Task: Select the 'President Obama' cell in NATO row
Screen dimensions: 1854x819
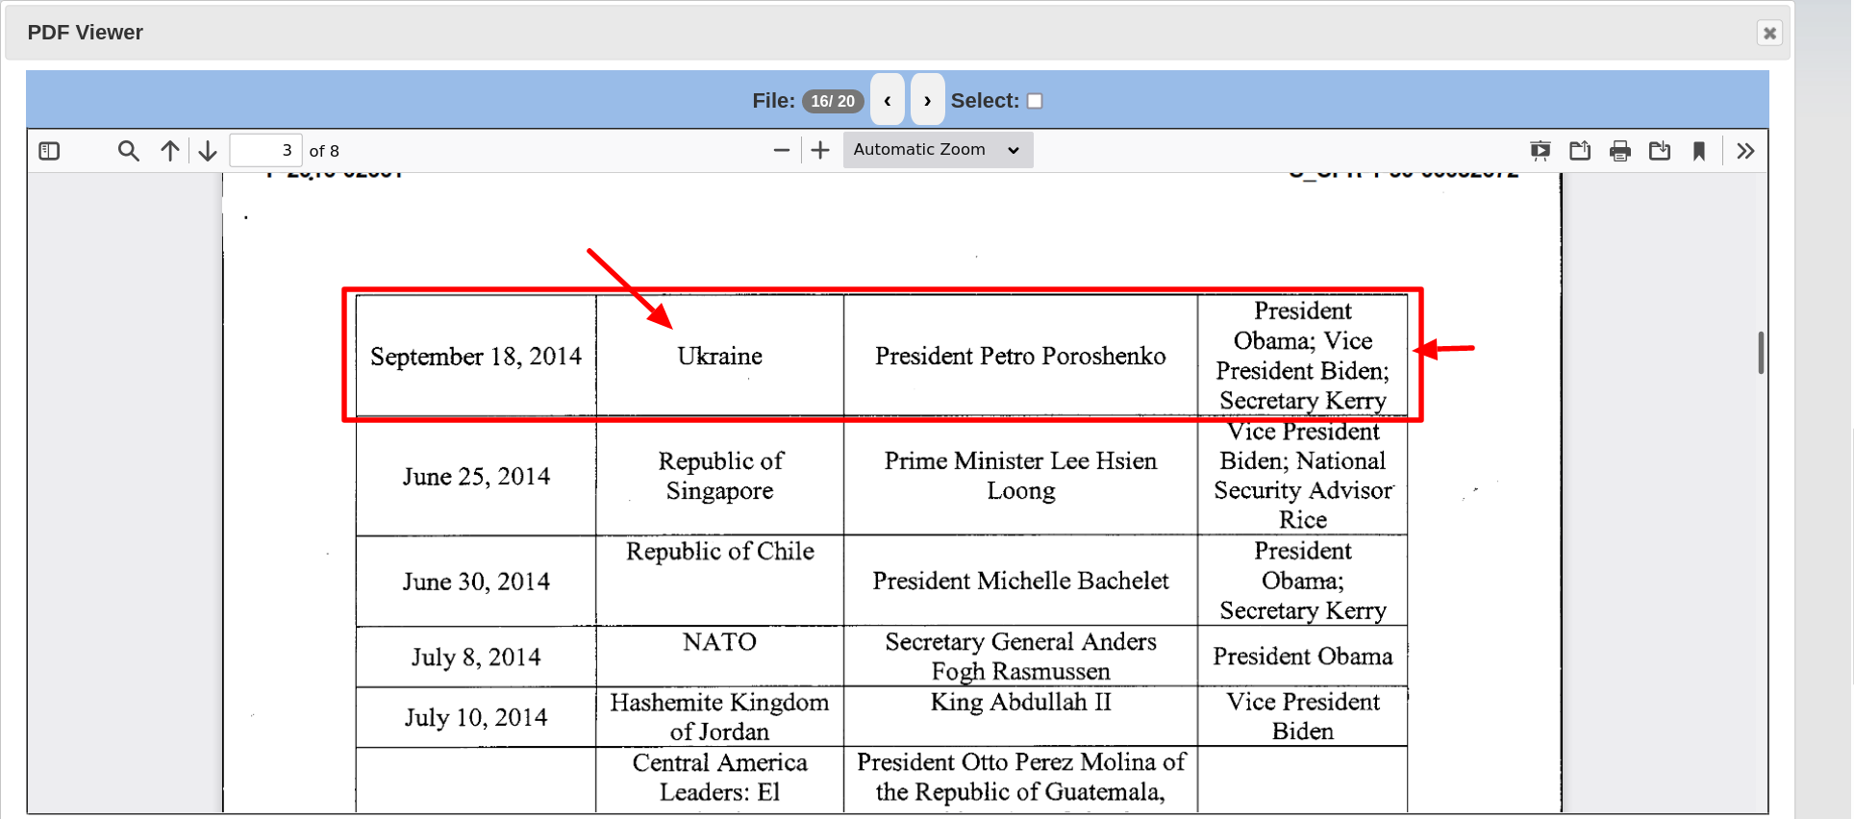Action: point(1302,657)
